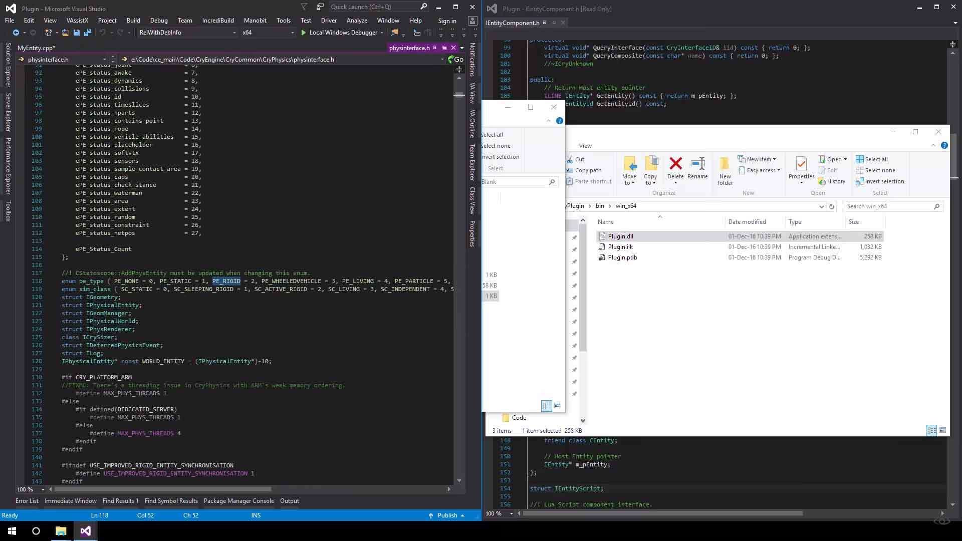Click Copy path in the ribbon
This screenshot has height=541, width=962.
[x=584, y=170]
